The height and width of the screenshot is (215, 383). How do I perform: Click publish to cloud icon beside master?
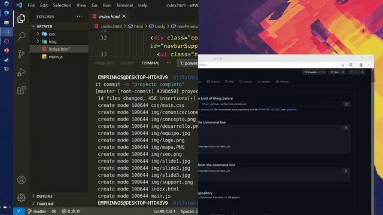(54, 211)
